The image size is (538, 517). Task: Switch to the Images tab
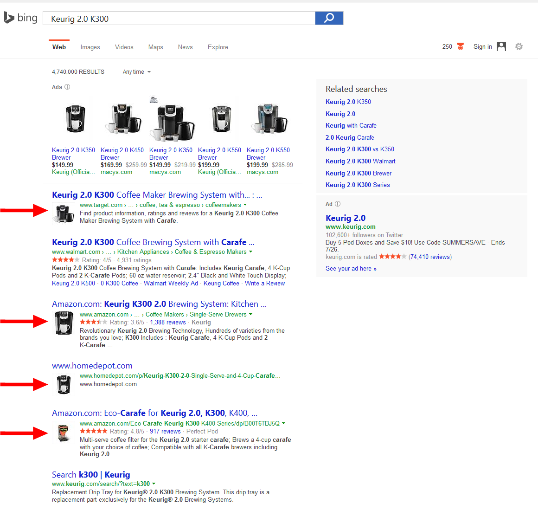(x=90, y=47)
